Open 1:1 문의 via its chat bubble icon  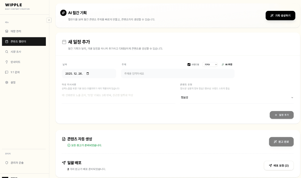pos(7,72)
